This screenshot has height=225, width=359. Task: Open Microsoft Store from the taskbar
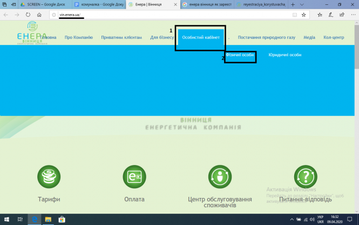(x=62, y=220)
